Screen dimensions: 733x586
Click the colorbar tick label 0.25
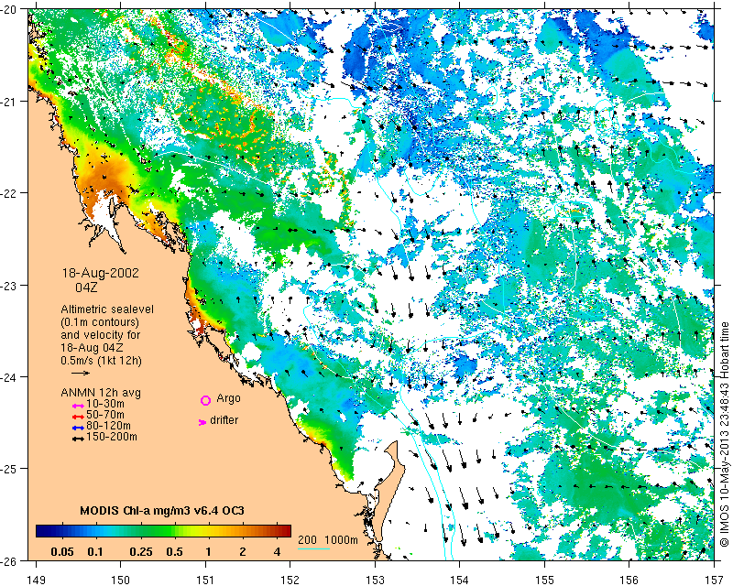[141, 552]
